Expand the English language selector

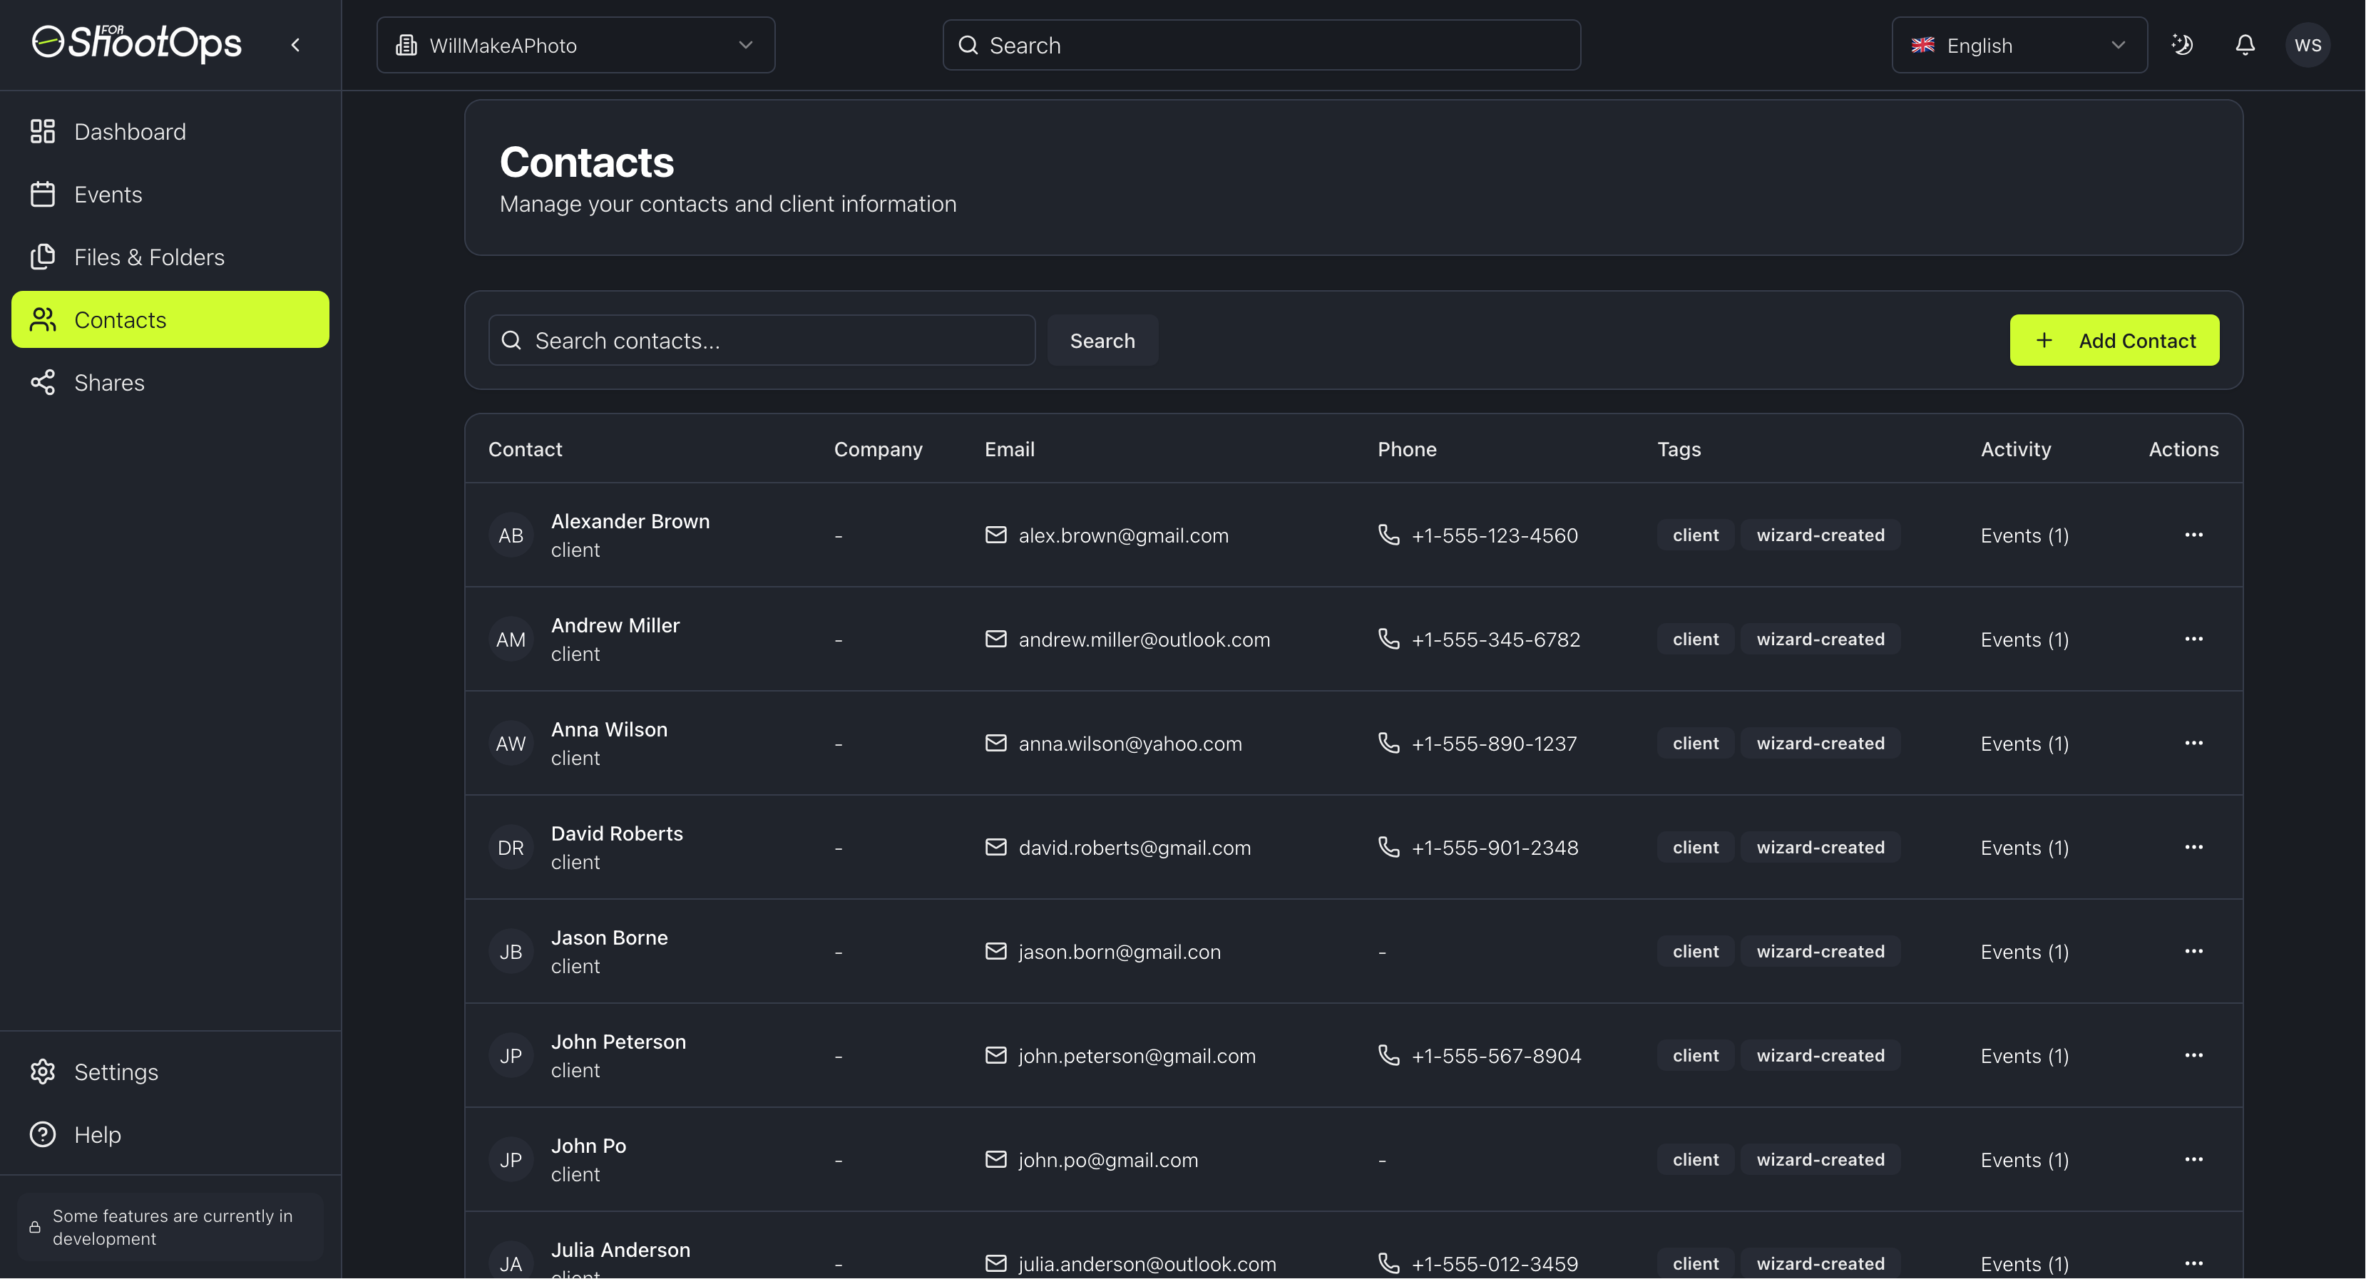point(2019,45)
